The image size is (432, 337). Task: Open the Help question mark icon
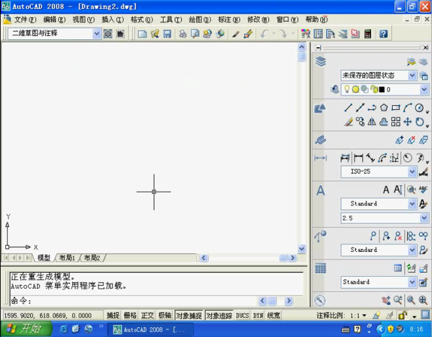tap(384, 34)
